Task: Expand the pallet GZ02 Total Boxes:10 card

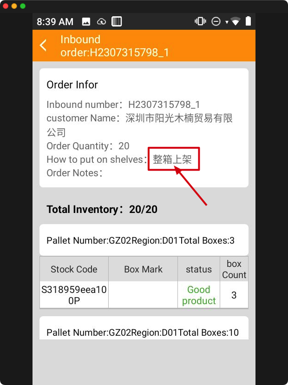Action: click(144, 328)
